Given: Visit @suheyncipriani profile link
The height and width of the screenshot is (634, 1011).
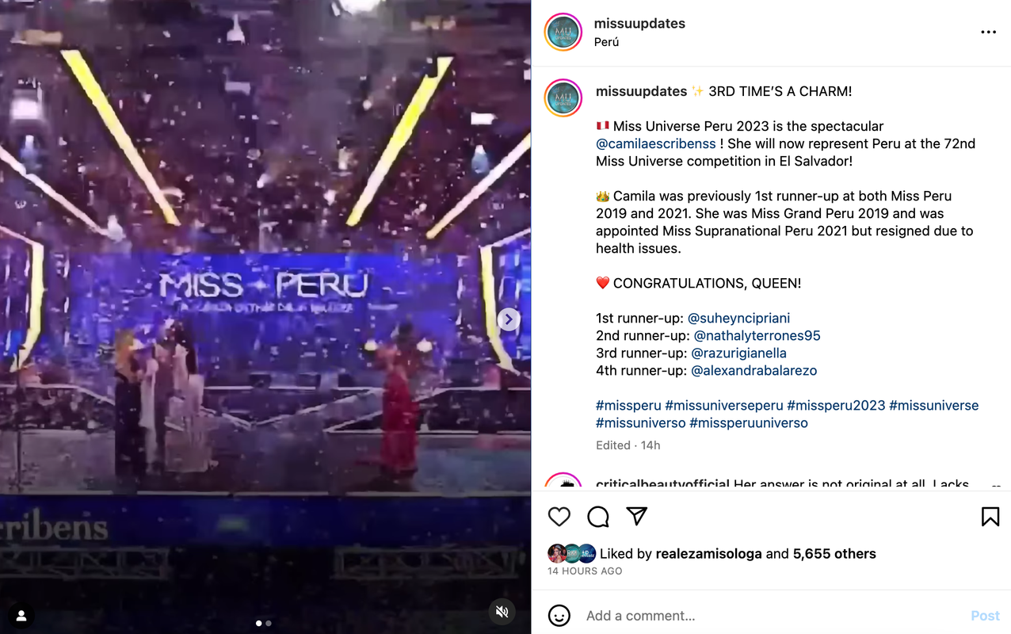Looking at the screenshot, I should pyautogui.click(x=738, y=318).
